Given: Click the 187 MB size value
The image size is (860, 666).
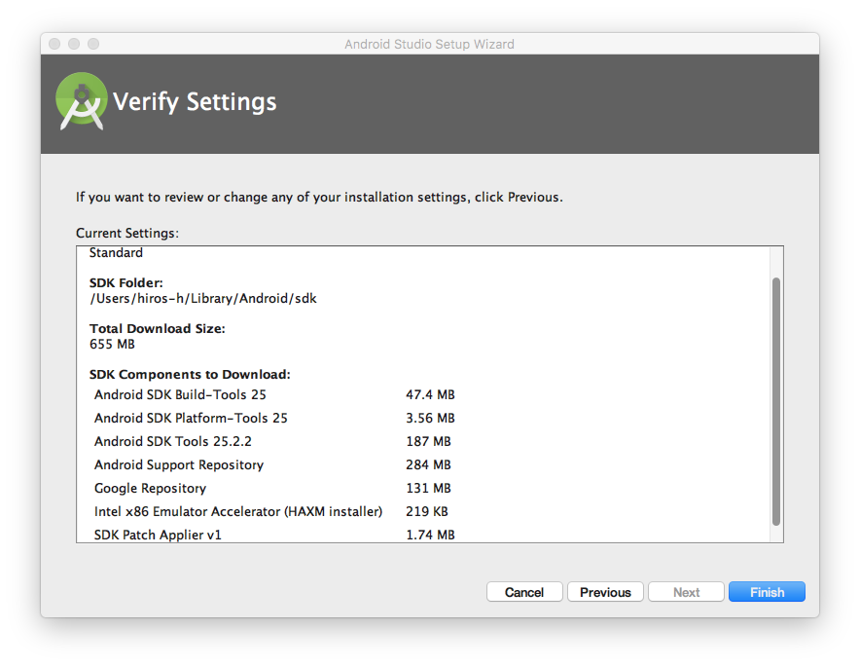Looking at the screenshot, I should 428,441.
